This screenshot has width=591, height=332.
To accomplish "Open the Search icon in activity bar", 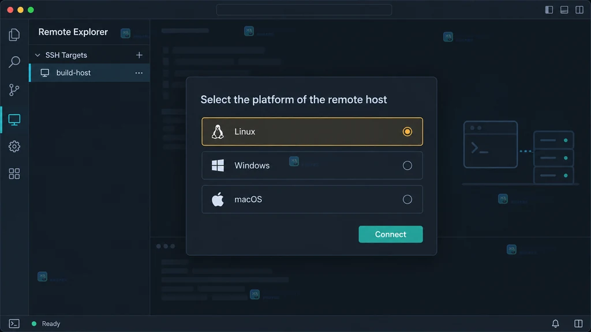I will [14, 62].
